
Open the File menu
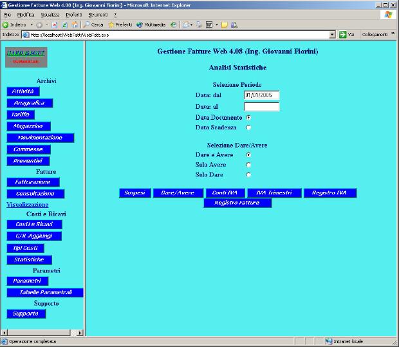(x=7, y=15)
